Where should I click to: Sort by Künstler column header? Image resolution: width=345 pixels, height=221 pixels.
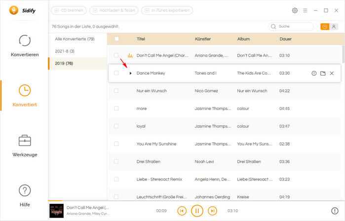pos(203,39)
